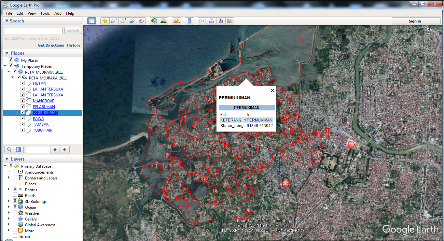Viewport: 444px width, 241px height.
Task: Expand the Photos layer group
Action: click(x=8, y=190)
